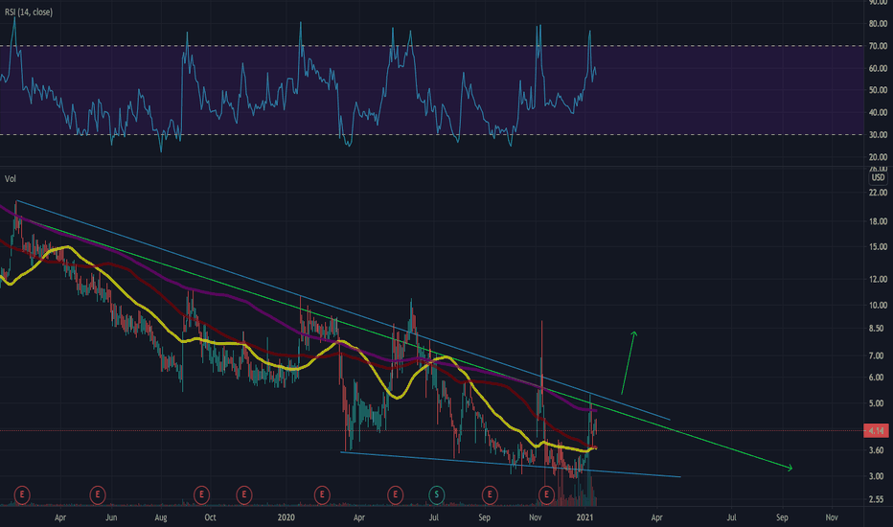This screenshot has height=527, width=893.
Task: Click the 8.50 price scale label
Action: 879,329
